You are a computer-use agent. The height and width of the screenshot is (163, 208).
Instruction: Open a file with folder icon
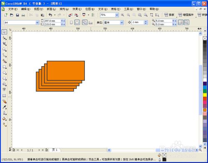click(x=12, y=15)
